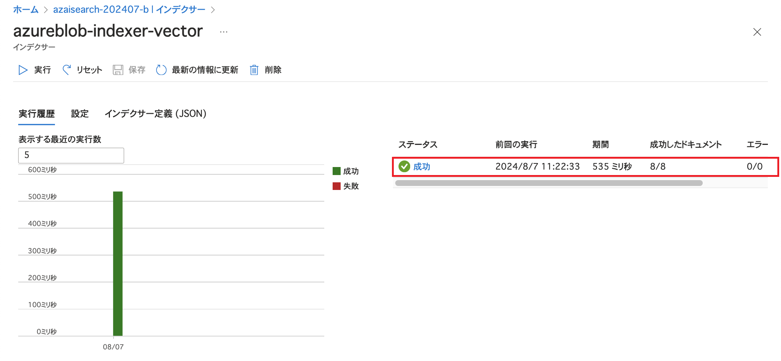The width and height of the screenshot is (781, 361).
Task: Click the ホーム breadcrumb link
Action: [x=25, y=9]
